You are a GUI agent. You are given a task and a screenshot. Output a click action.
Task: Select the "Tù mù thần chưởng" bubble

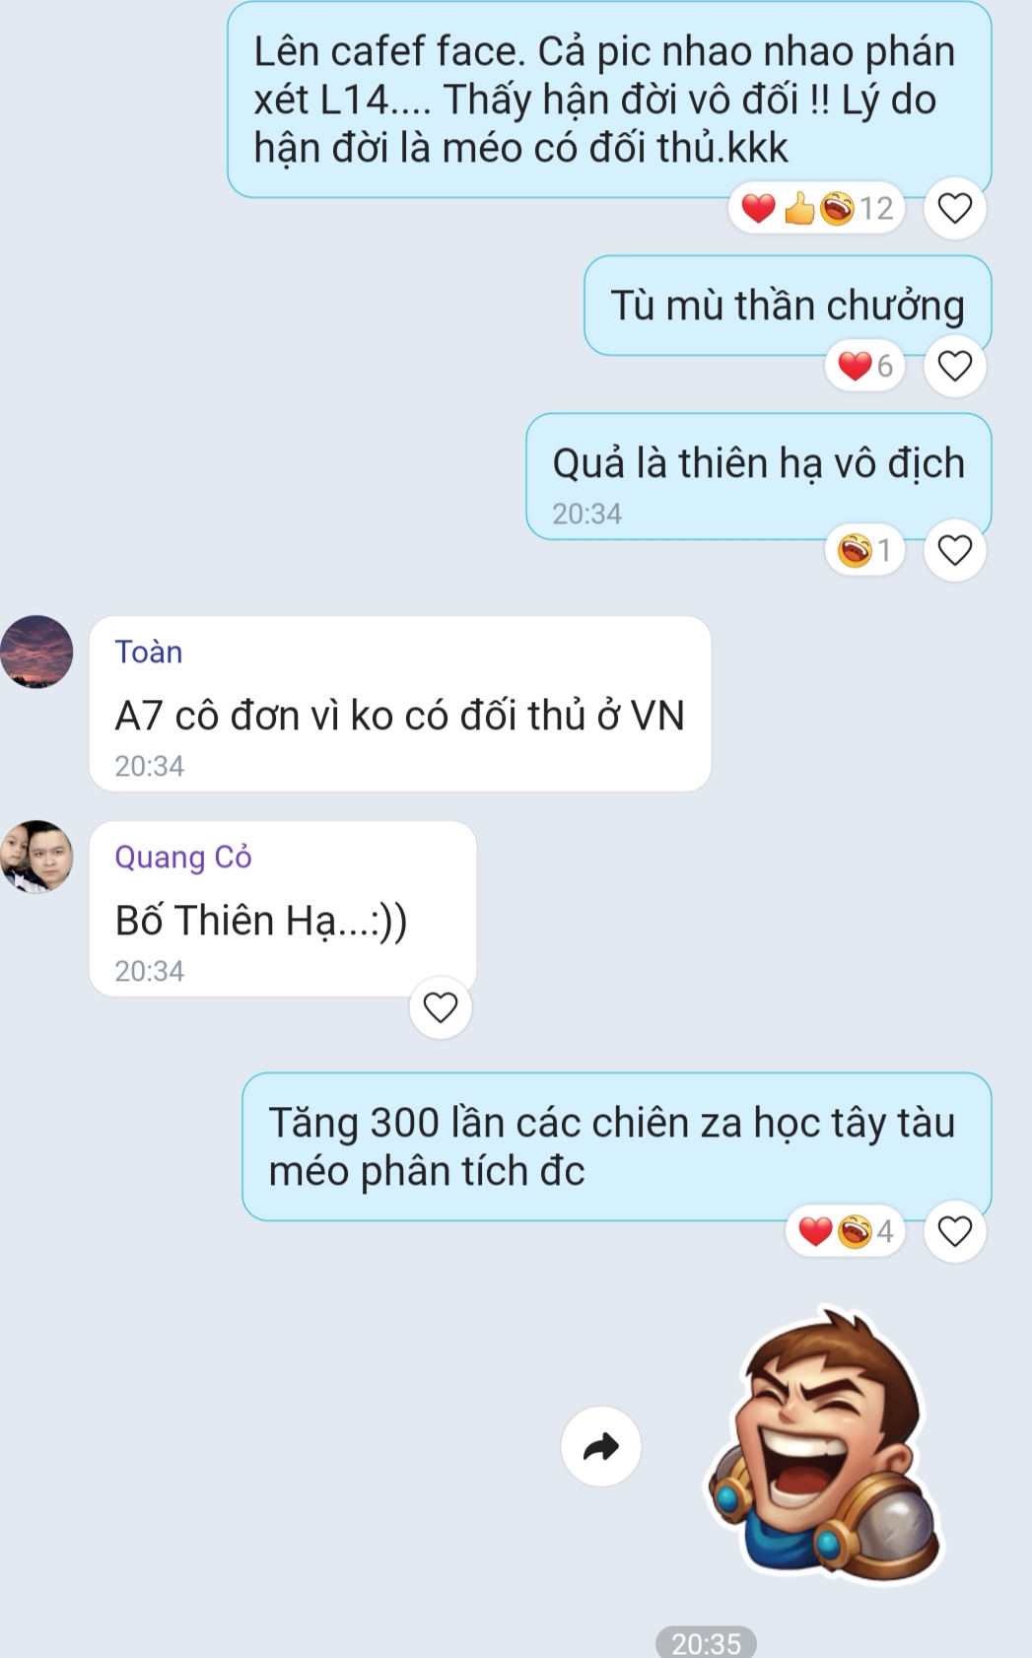(788, 306)
